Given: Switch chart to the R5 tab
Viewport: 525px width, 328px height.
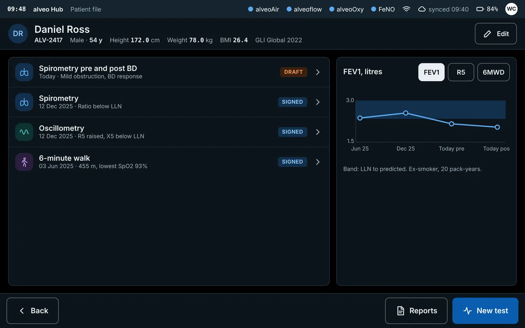Looking at the screenshot, I should 461,72.
